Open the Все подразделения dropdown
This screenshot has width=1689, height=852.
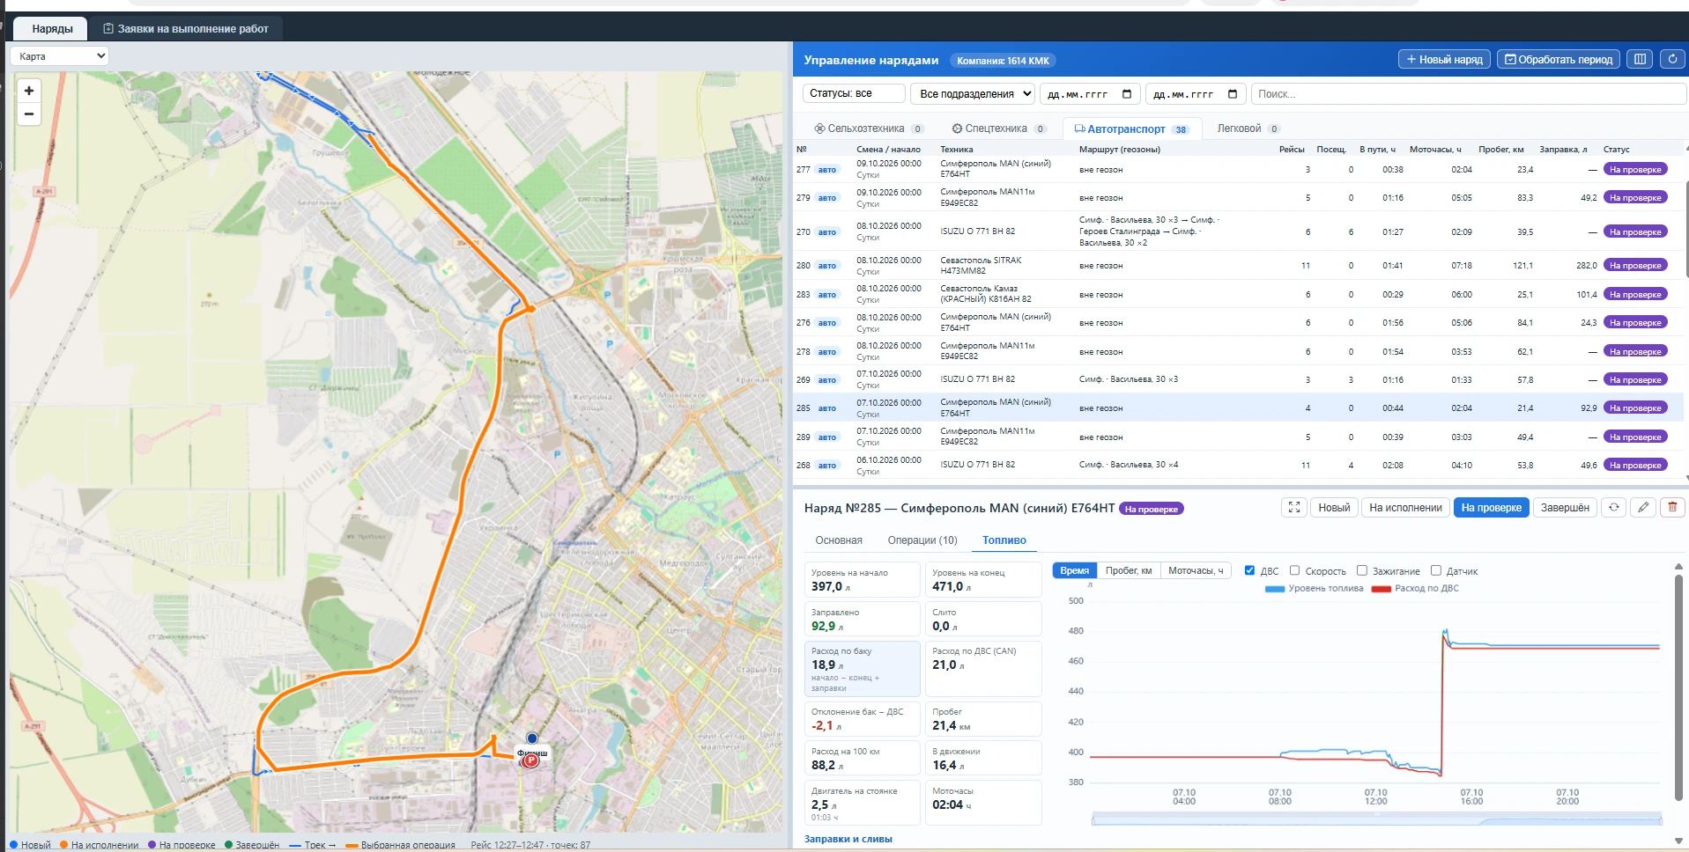point(974,94)
